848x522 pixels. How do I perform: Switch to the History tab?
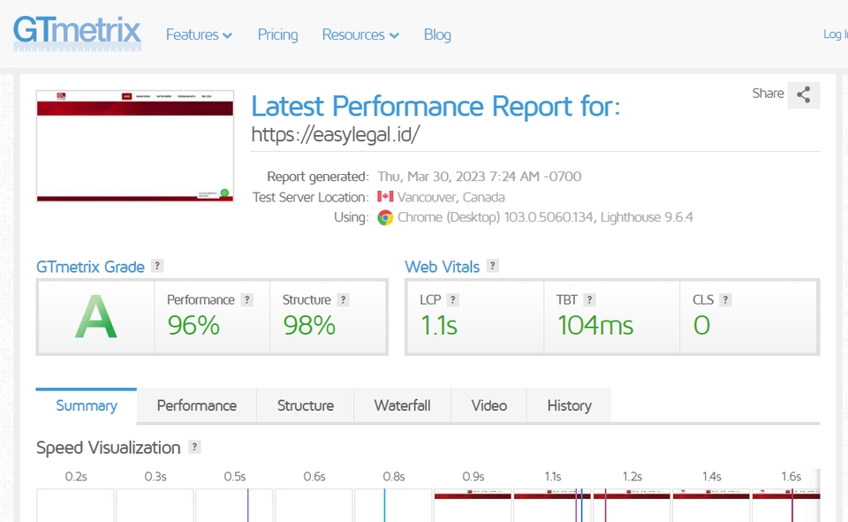tap(569, 405)
